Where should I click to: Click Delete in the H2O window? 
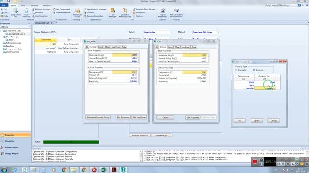click(x=165, y=117)
